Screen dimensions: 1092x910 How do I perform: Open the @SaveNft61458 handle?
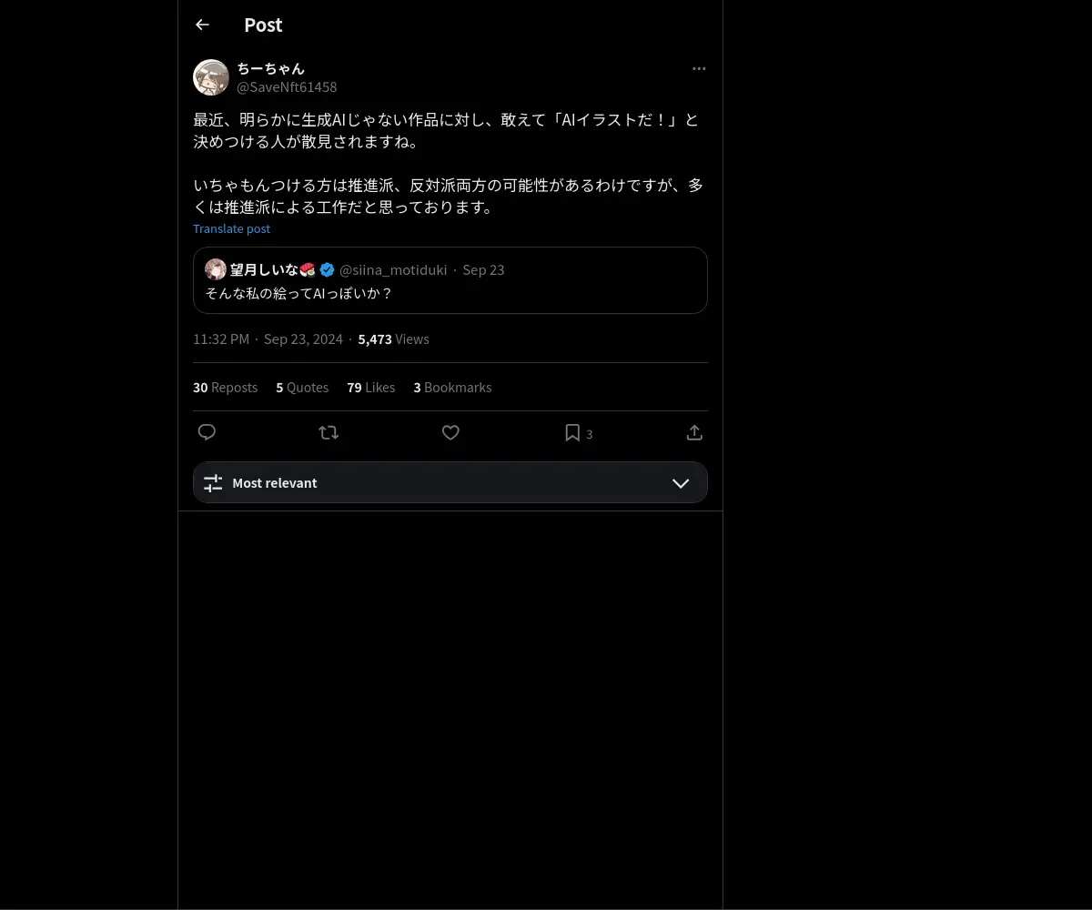pyautogui.click(x=287, y=87)
